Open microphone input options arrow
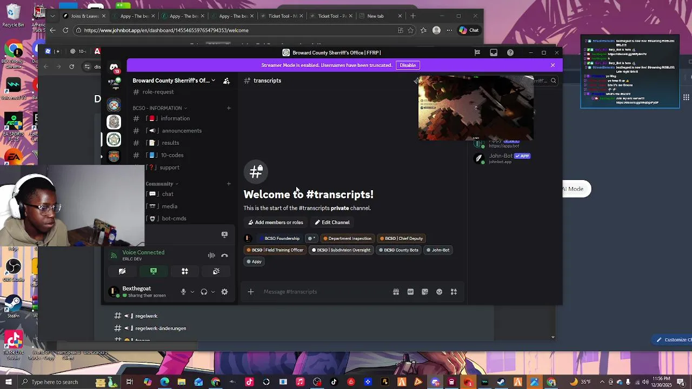The height and width of the screenshot is (389, 692). 192,292
